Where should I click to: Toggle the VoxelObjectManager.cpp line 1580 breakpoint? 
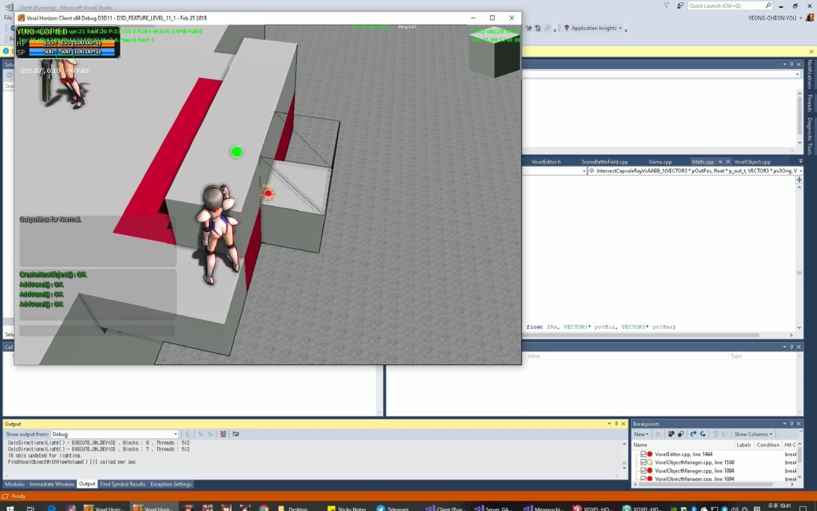click(x=643, y=463)
